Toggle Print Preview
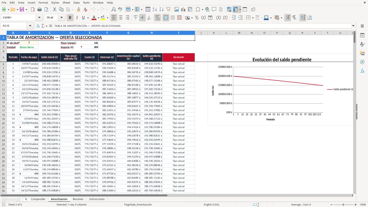 pos(47,10)
